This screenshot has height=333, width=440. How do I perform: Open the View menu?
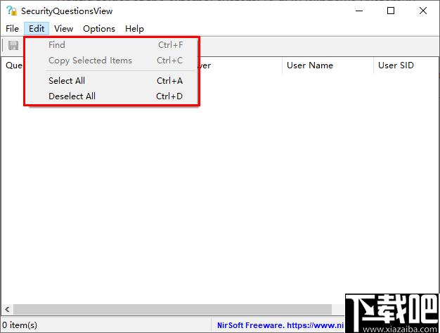pos(64,29)
